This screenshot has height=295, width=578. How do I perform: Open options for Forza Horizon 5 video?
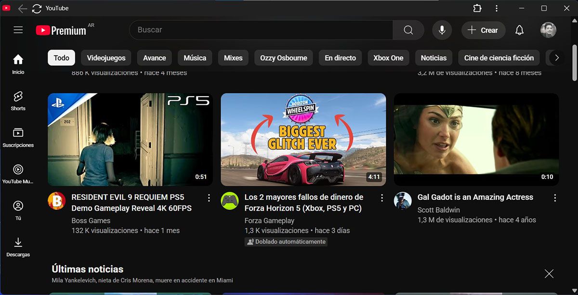(382, 198)
